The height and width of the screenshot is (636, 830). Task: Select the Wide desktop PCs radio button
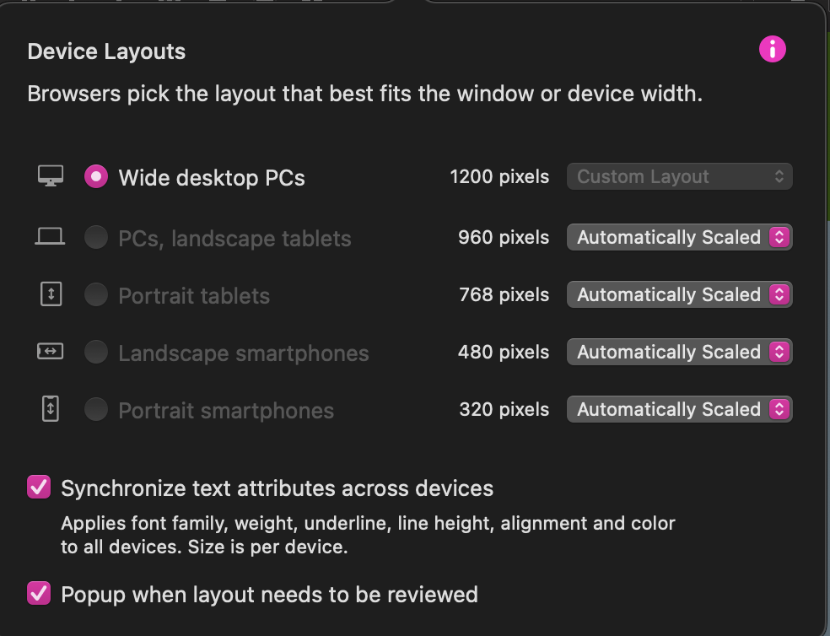[96, 176]
